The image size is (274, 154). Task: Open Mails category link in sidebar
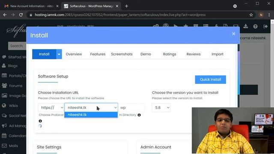[13, 146]
